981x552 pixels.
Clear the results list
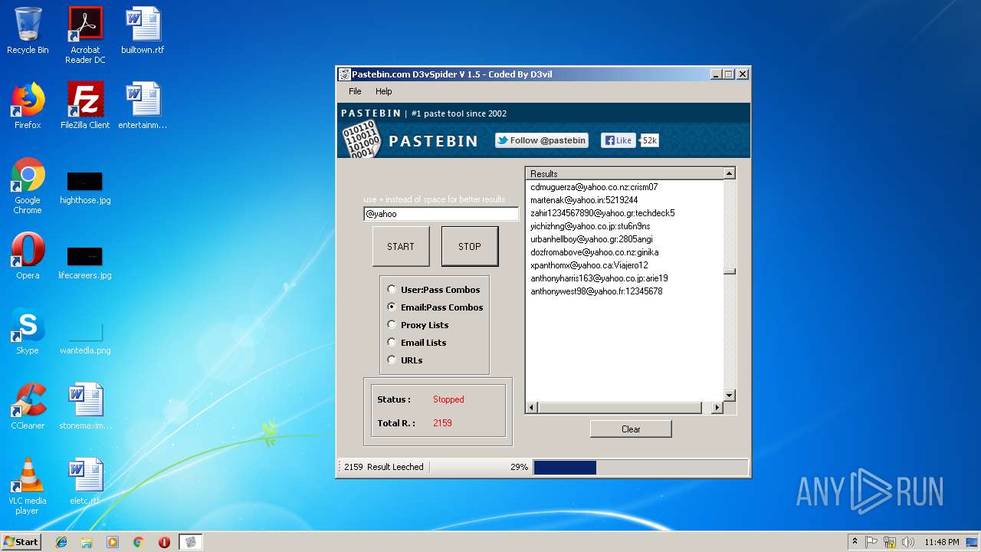631,429
